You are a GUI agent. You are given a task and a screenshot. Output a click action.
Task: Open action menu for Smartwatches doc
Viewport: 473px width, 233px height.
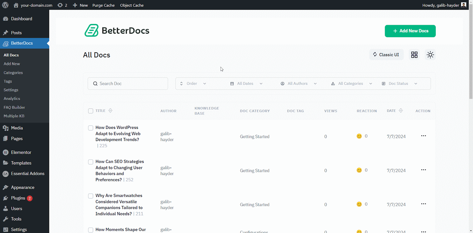tap(423, 204)
